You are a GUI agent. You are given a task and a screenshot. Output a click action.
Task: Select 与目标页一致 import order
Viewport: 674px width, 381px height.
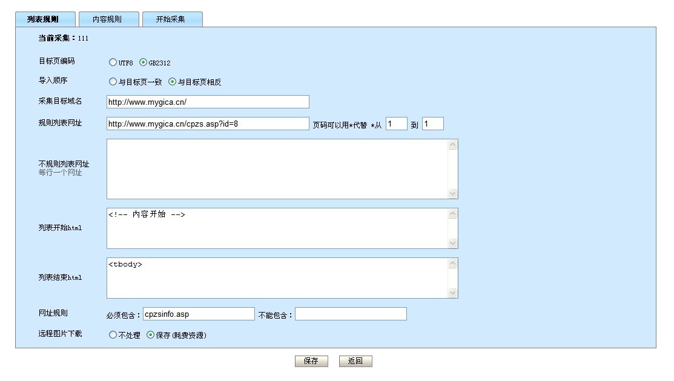point(113,82)
